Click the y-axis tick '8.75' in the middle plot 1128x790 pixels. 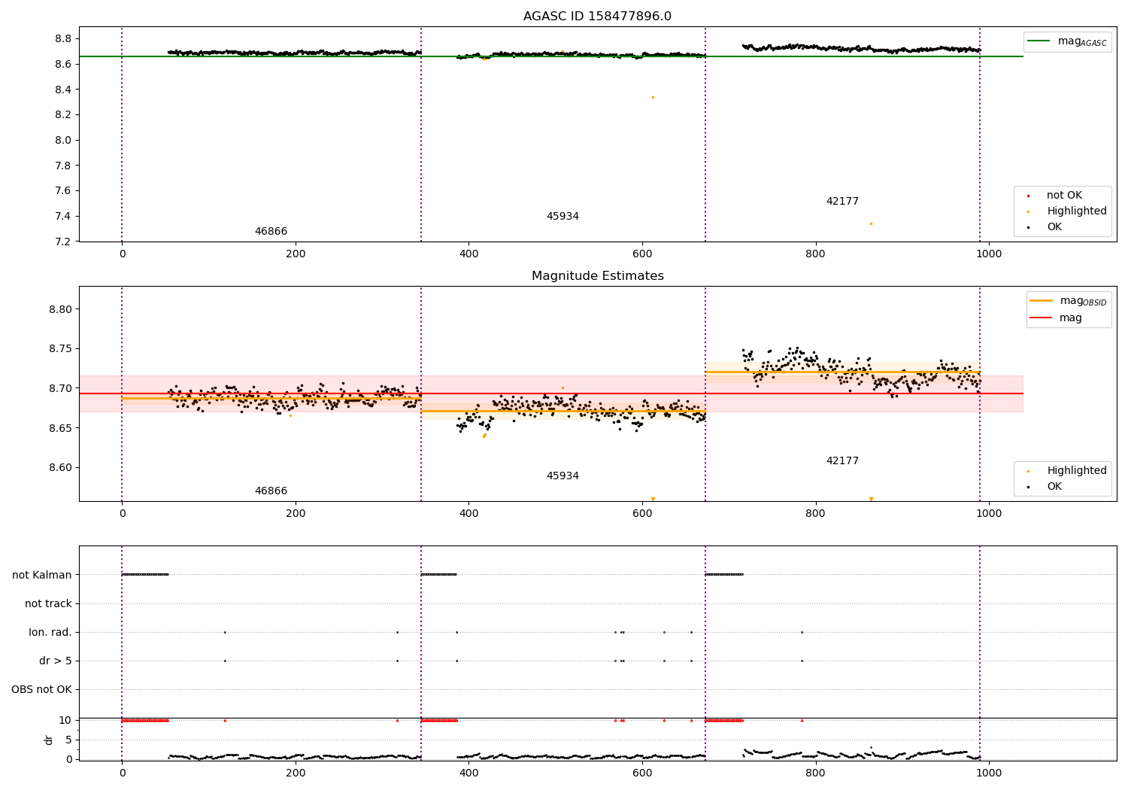point(60,349)
